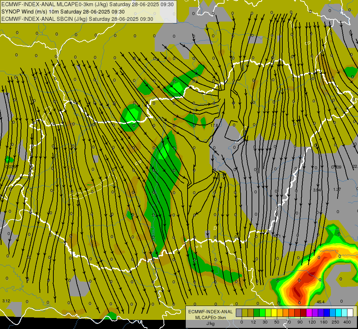Click legend label ECMWF-INDEX-ANAL
The image size is (358, 329).
(x=211, y=312)
